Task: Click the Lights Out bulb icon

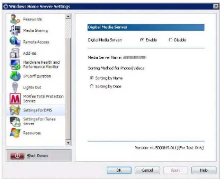Action: click(x=15, y=87)
